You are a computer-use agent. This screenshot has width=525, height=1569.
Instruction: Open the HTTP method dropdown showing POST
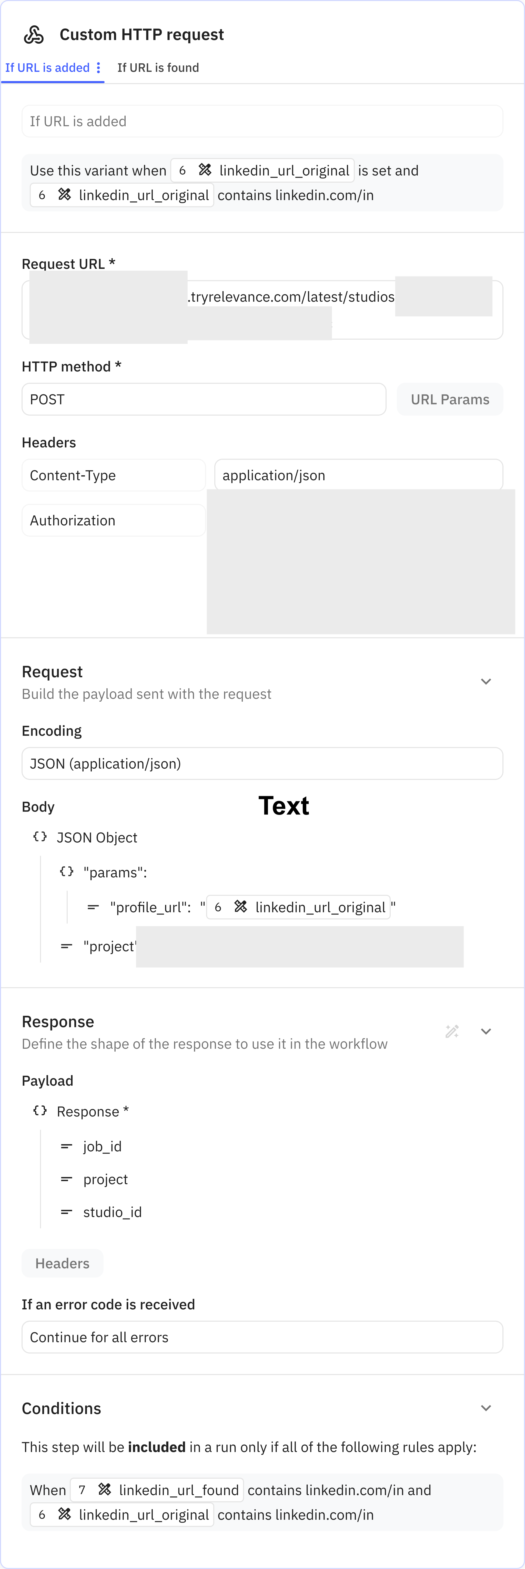coord(203,399)
